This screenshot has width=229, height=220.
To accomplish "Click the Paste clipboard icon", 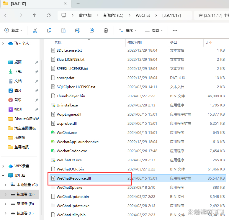I will [x=63, y=30].
